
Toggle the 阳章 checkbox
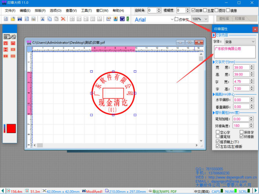pos(193,10)
